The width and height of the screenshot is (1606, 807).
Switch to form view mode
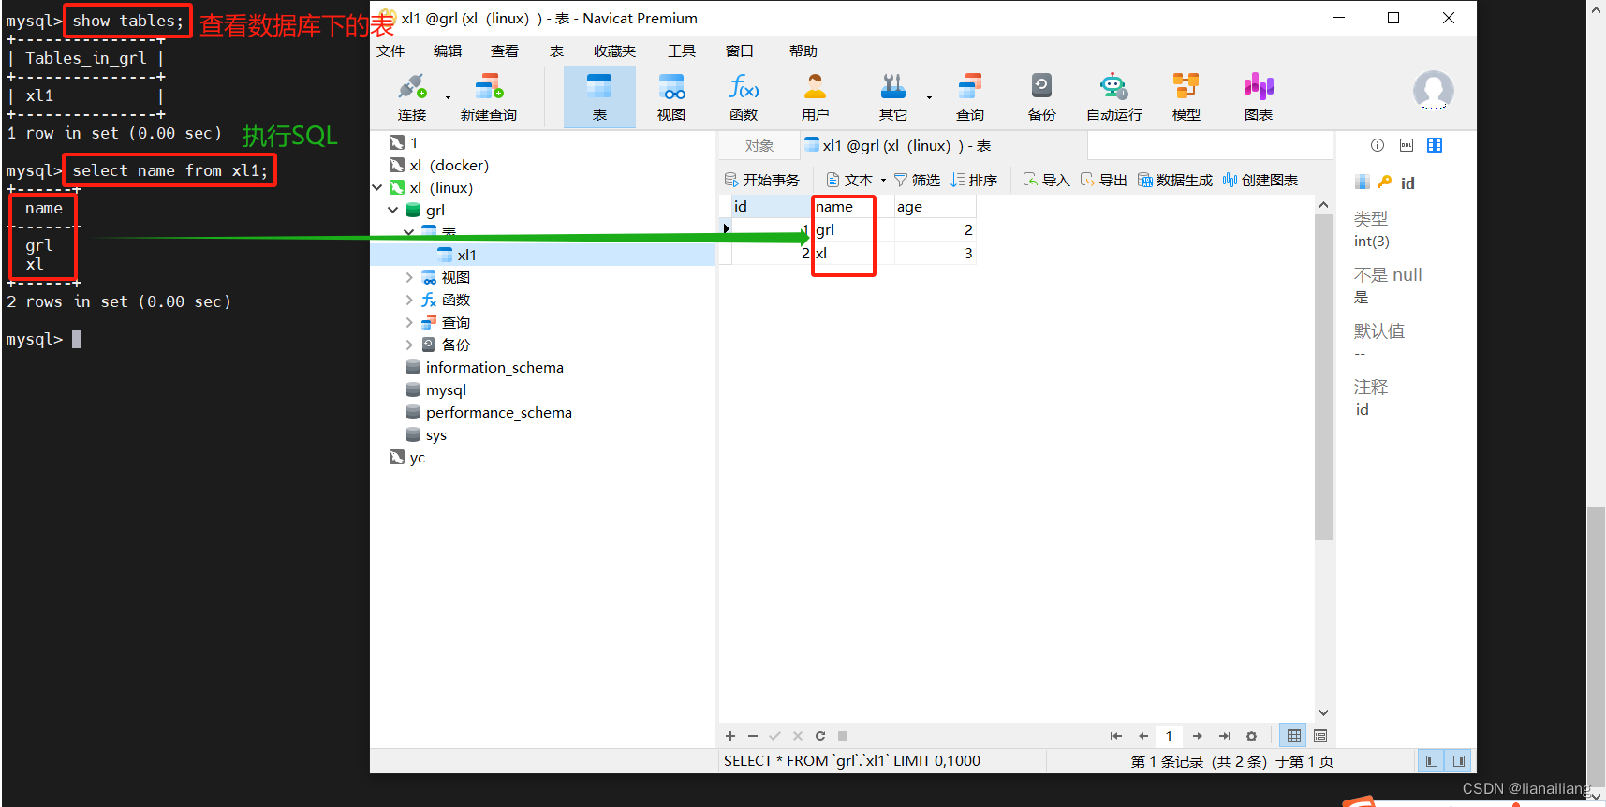[x=1320, y=736]
